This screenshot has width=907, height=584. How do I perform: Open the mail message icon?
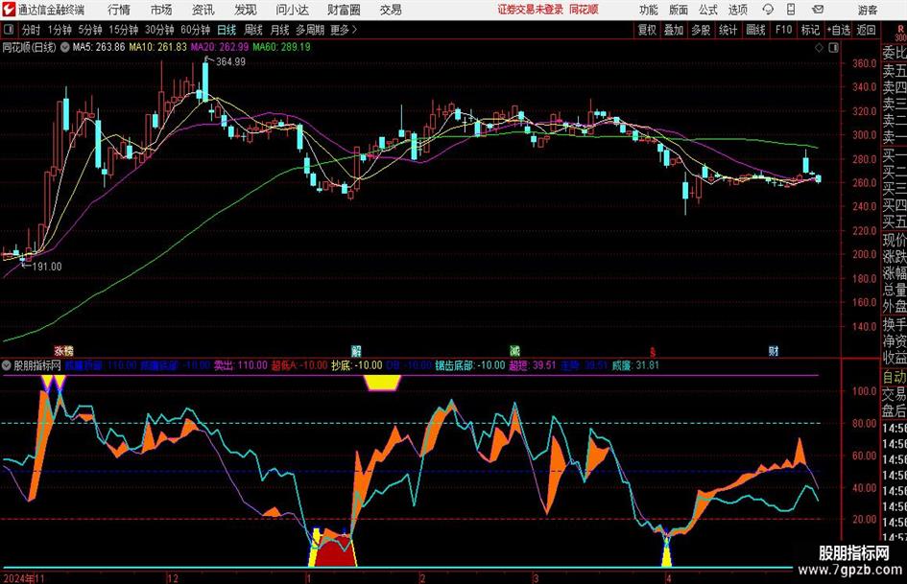point(818,10)
